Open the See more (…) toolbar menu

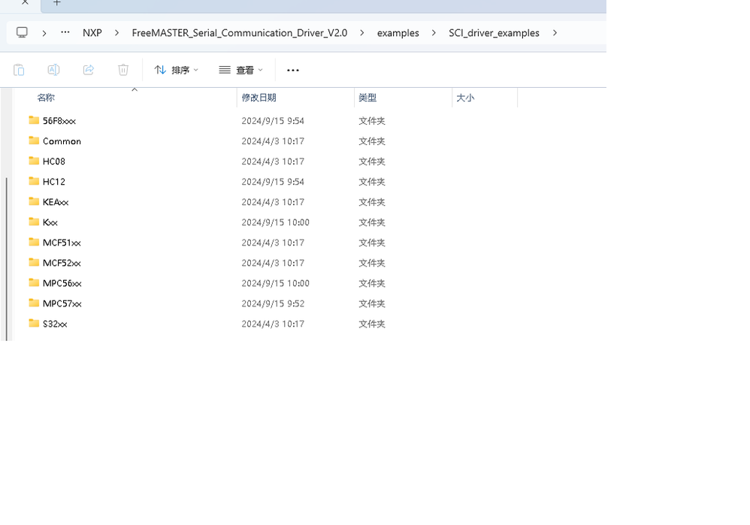(x=292, y=69)
